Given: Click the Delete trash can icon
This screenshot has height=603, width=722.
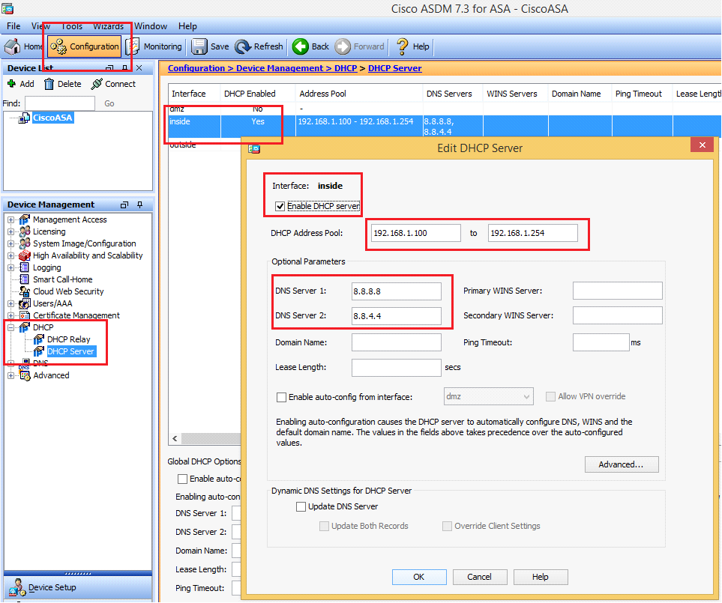Looking at the screenshot, I should [49, 84].
